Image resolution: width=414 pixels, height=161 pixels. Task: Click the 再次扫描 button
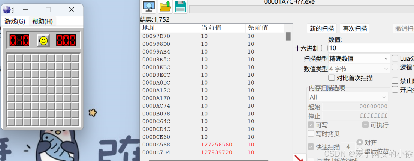click(354, 28)
